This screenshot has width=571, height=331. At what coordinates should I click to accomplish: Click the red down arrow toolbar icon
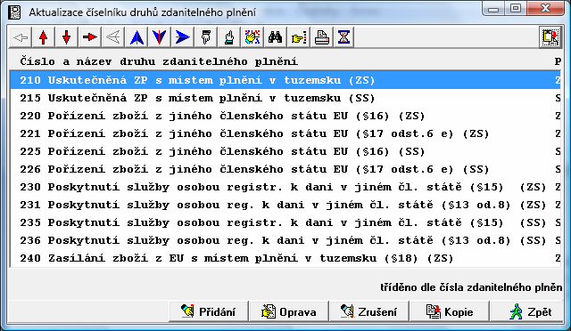click(66, 37)
